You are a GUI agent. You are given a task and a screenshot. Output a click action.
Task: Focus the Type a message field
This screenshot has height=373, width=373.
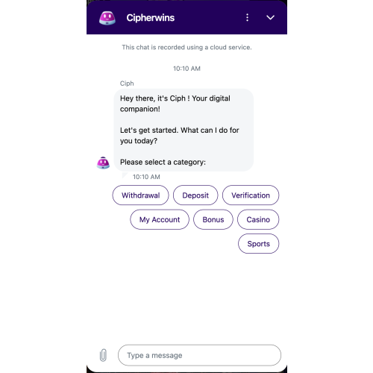(x=199, y=355)
